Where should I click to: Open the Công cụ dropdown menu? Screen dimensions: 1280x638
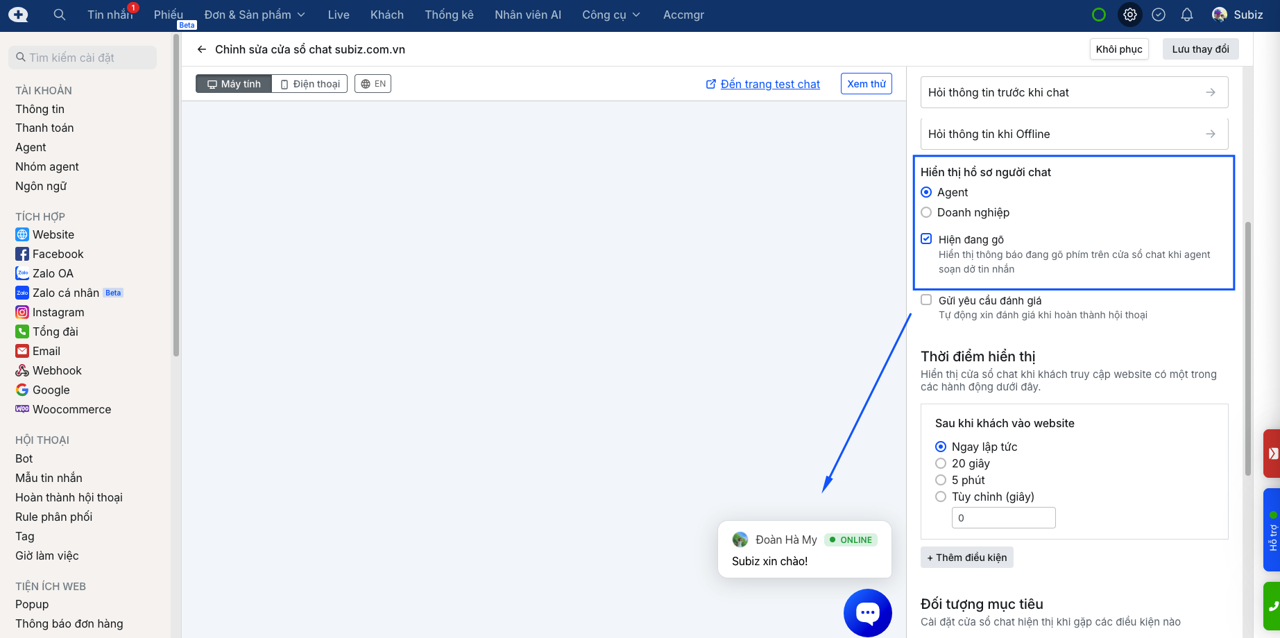pyautogui.click(x=611, y=15)
